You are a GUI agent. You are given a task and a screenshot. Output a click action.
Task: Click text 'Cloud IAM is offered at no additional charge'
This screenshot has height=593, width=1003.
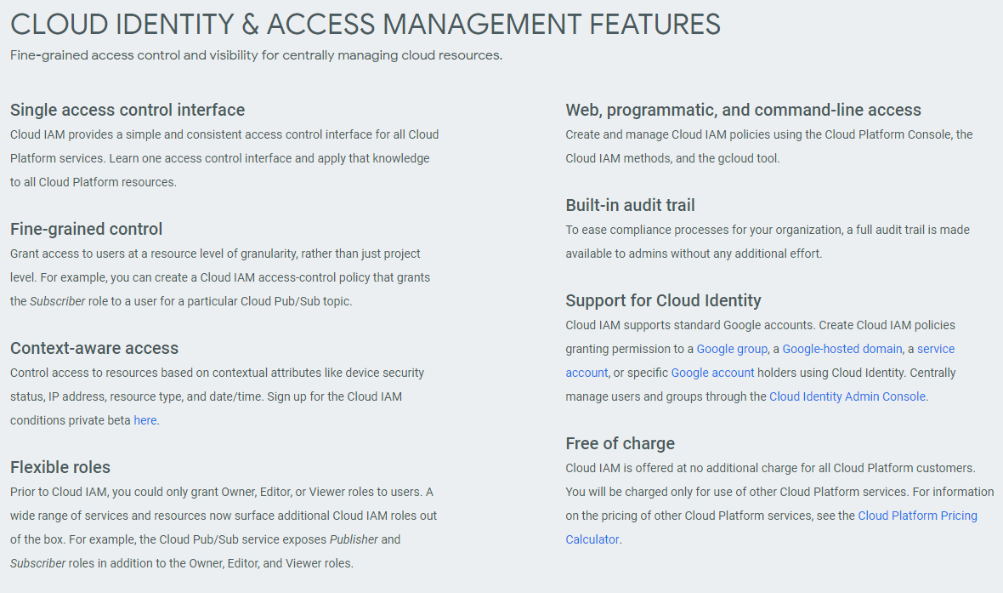pyautogui.click(x=682, y=467)
